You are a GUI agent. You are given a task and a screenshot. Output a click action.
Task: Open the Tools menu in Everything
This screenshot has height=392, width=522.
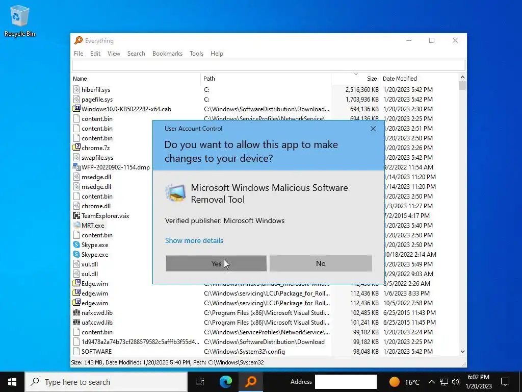(196, 53)
